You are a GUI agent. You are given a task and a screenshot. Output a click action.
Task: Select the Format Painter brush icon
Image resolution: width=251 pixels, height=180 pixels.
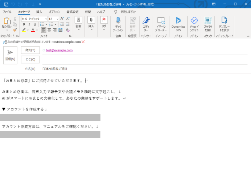point(15,30)
